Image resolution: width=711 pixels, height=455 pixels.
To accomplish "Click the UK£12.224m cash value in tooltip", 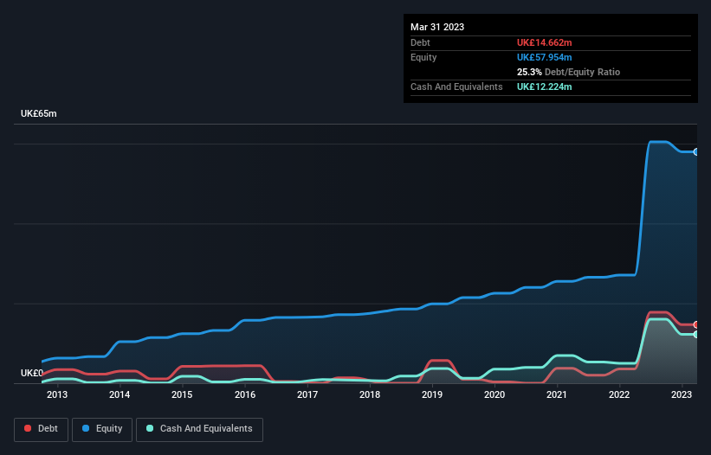I will click(545, 87).
